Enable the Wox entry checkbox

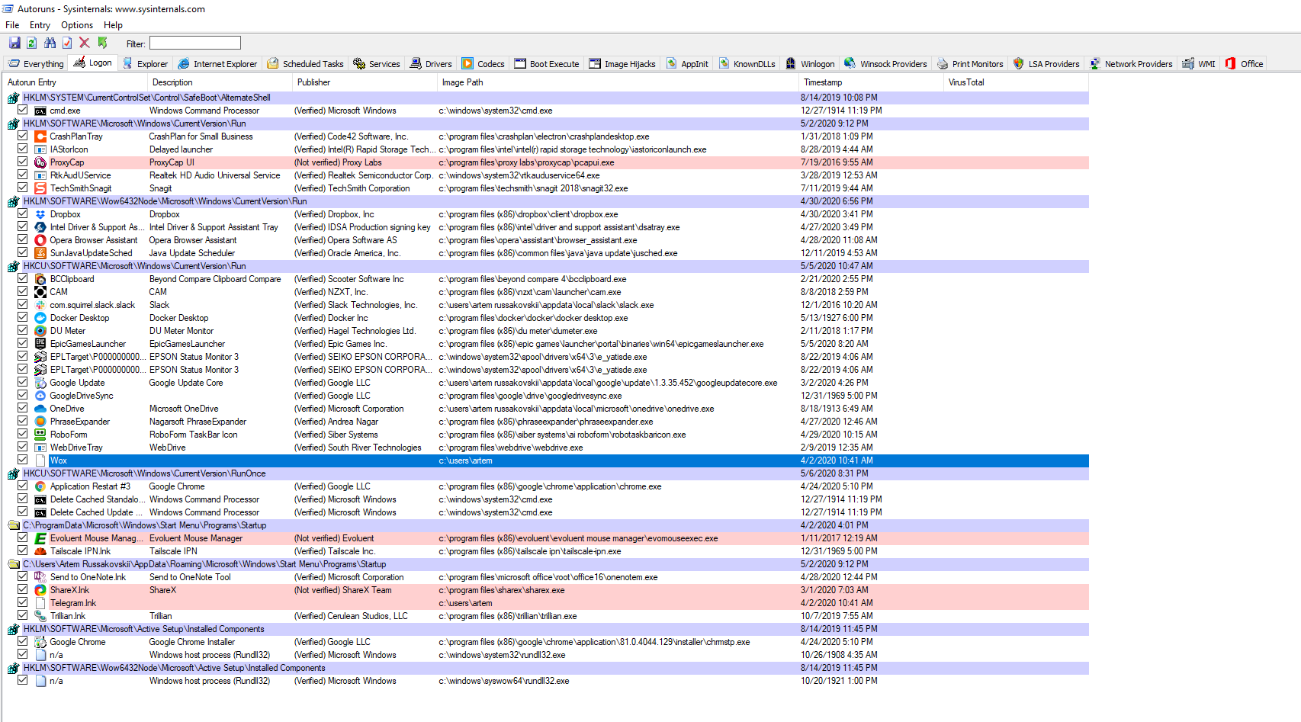pyautogui.click(x=22, y=460)
